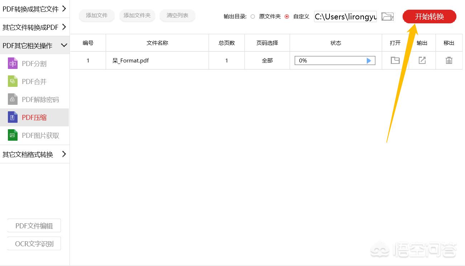This screenshot has width=465, height=266.
Task: Select the PDF分割 tool icon
Action: click(13, 63)
